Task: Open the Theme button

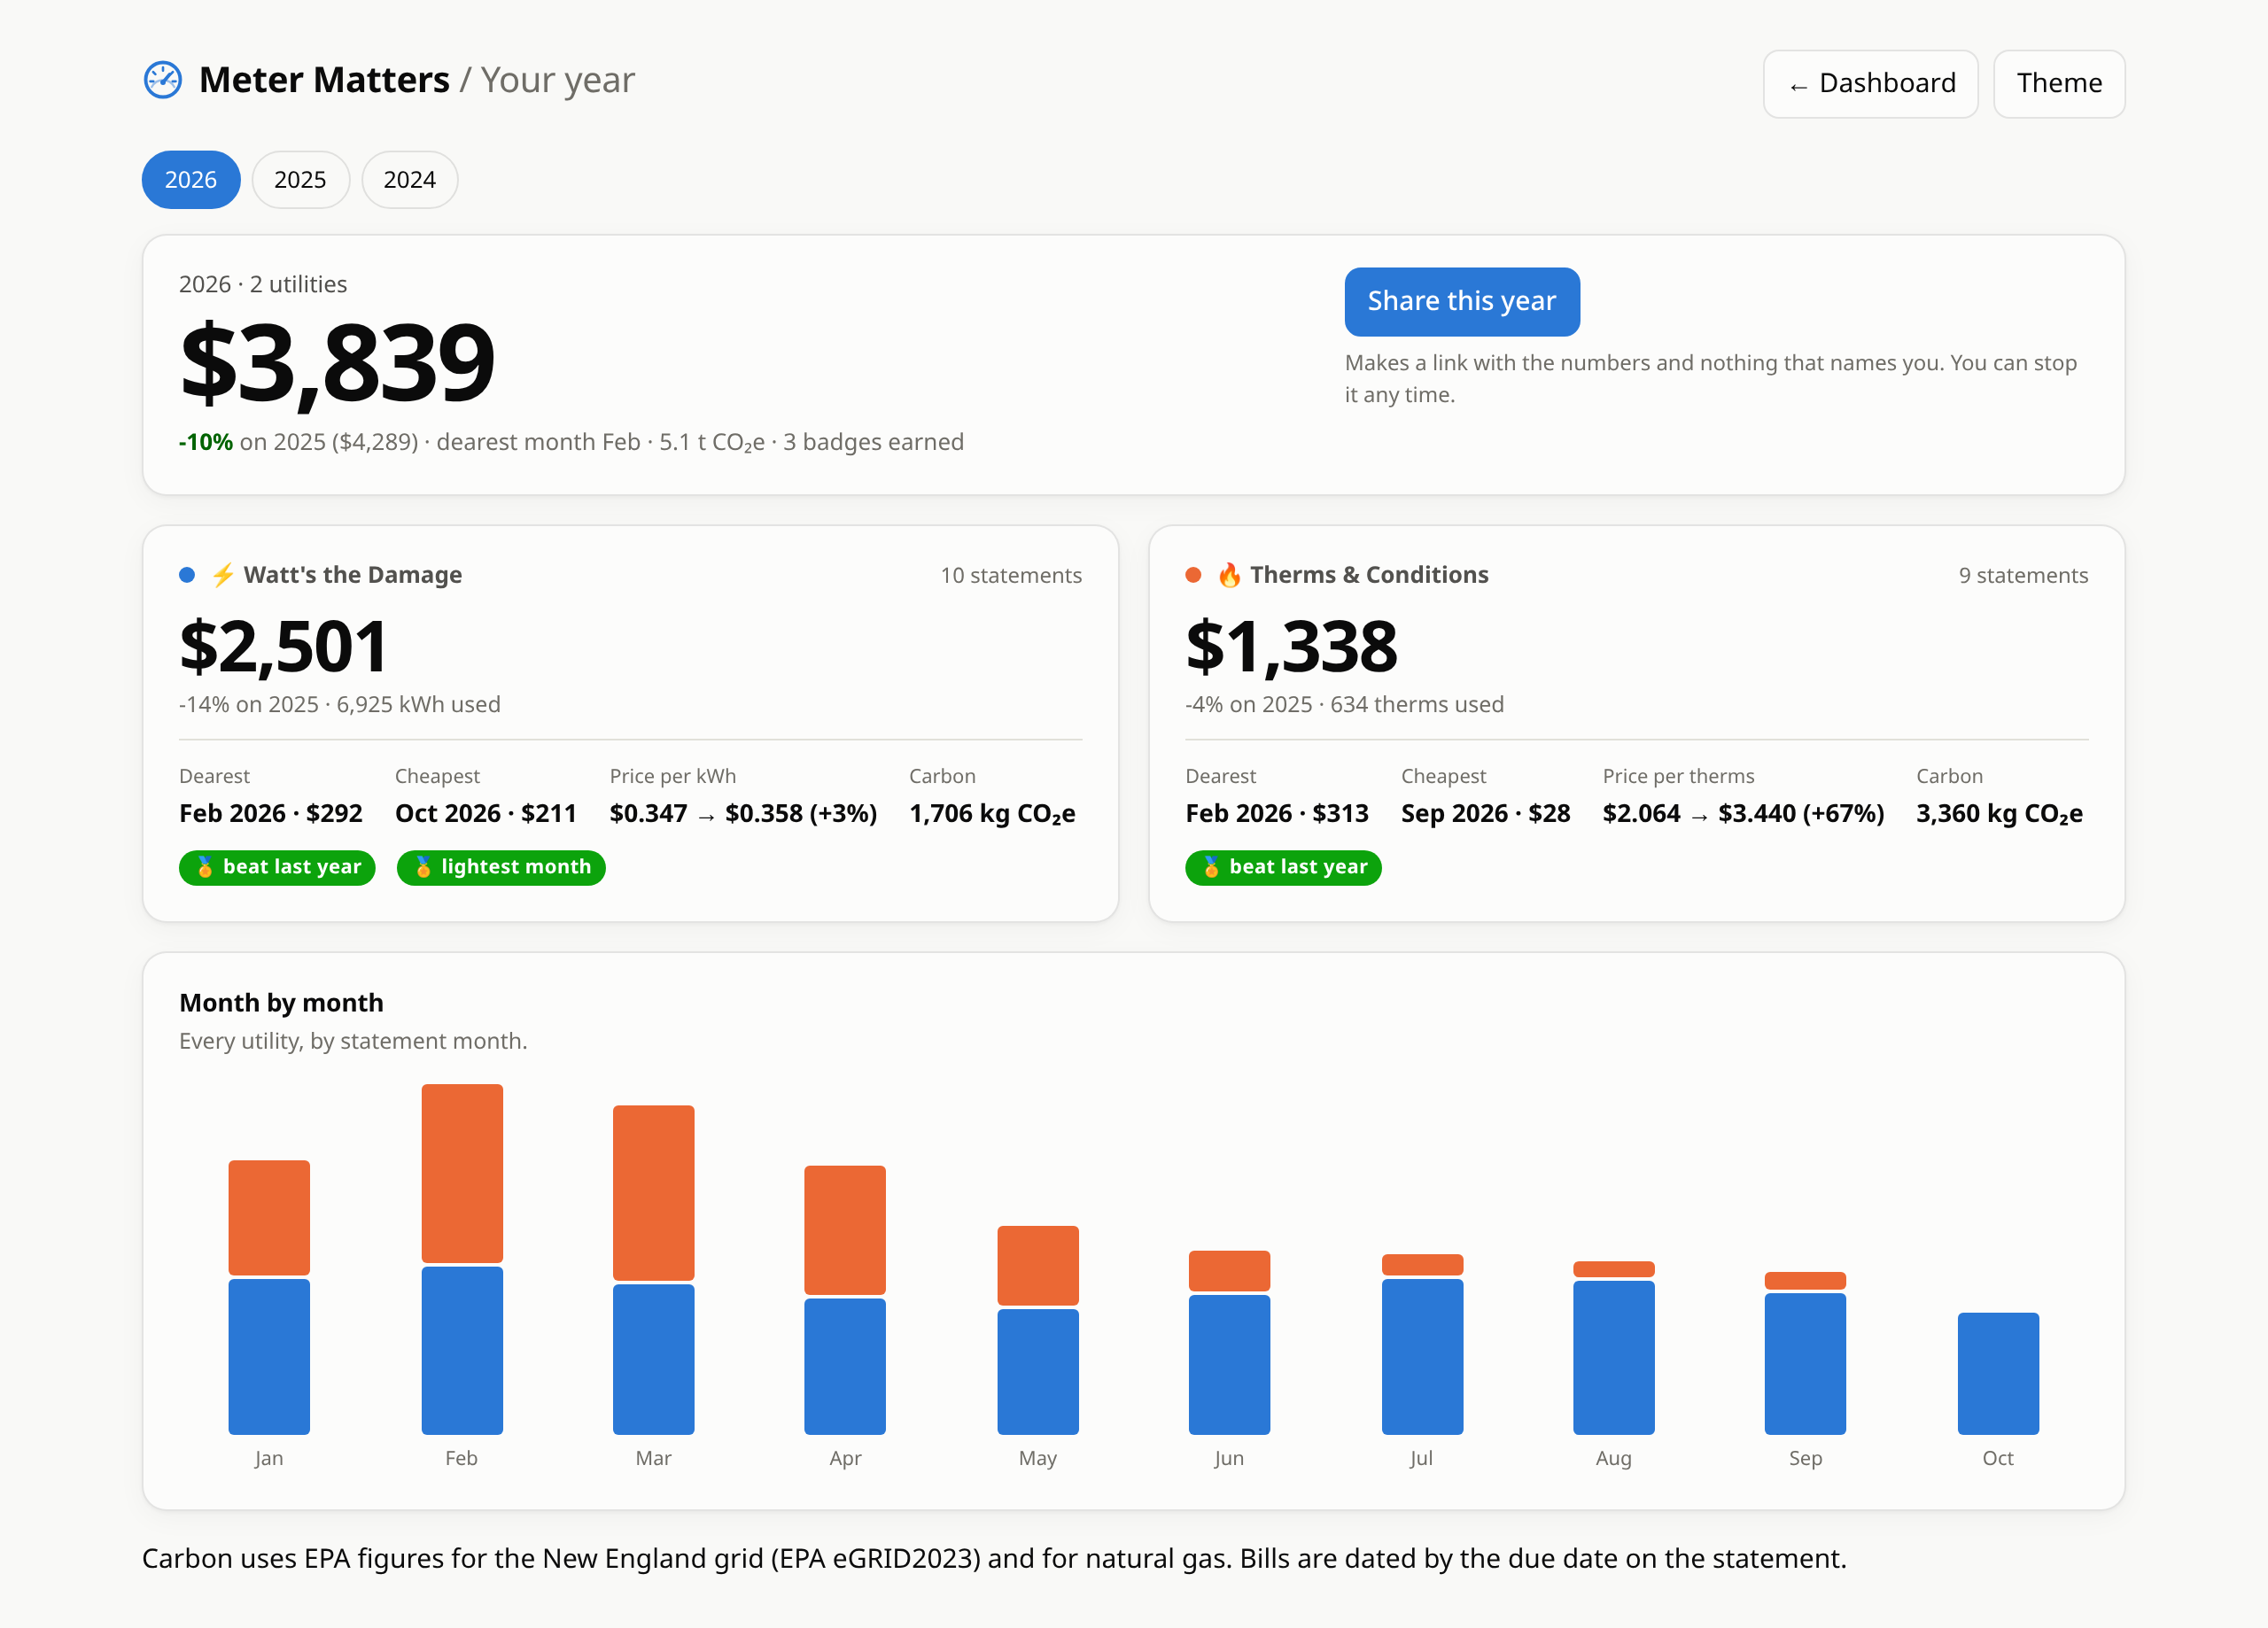Action: click(x=2059, y=84)
